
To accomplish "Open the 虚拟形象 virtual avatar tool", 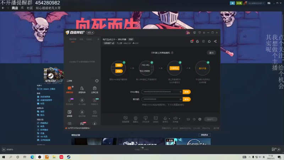I will coord(82,113).
